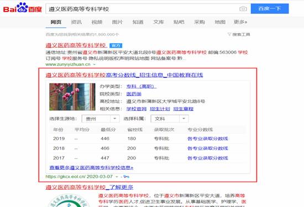The image size is (304, 207).
Task: Open the Baidu logo homepage
Action: (23, 8)
